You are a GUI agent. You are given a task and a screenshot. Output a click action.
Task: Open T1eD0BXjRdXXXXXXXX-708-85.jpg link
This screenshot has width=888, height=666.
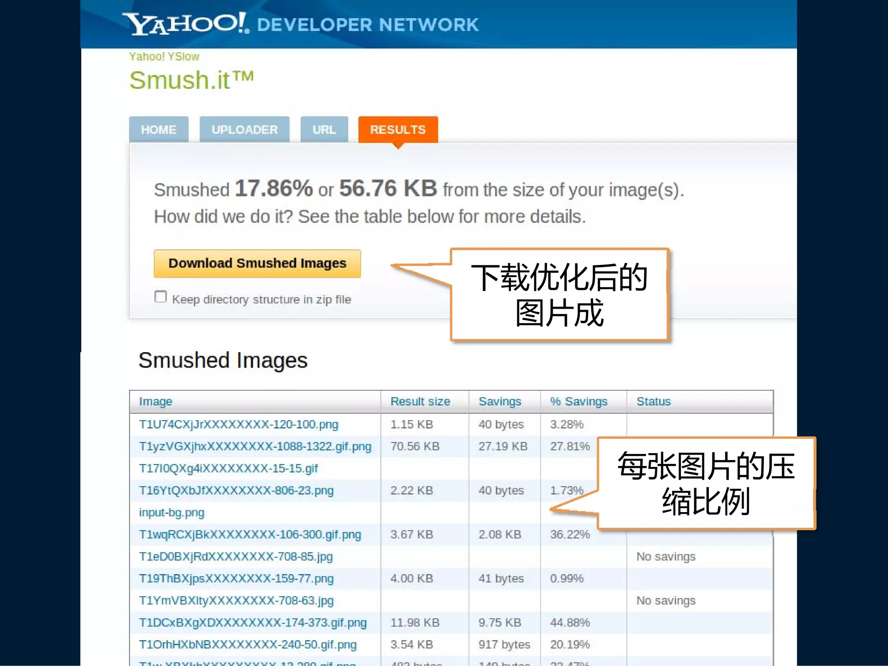(x=236, y=556)
